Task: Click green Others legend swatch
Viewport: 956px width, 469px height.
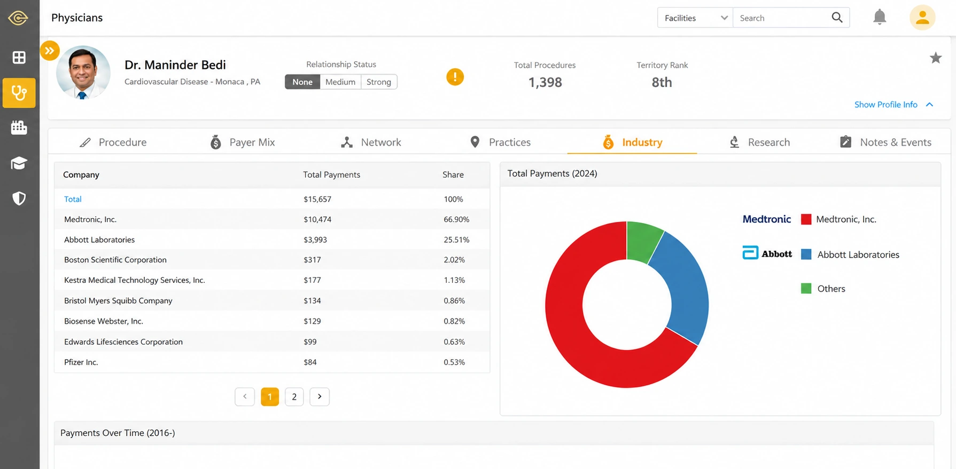Action: coord(806,289)
